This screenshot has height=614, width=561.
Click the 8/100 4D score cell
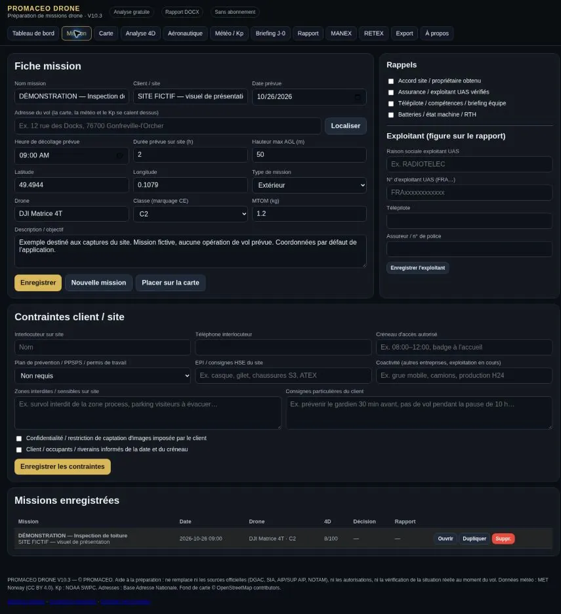click(x=331, y=539)
